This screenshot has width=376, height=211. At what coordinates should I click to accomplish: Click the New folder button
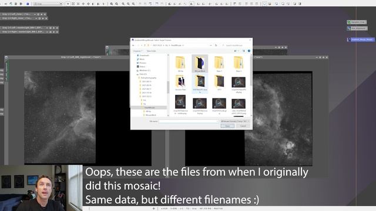point(152,51)
